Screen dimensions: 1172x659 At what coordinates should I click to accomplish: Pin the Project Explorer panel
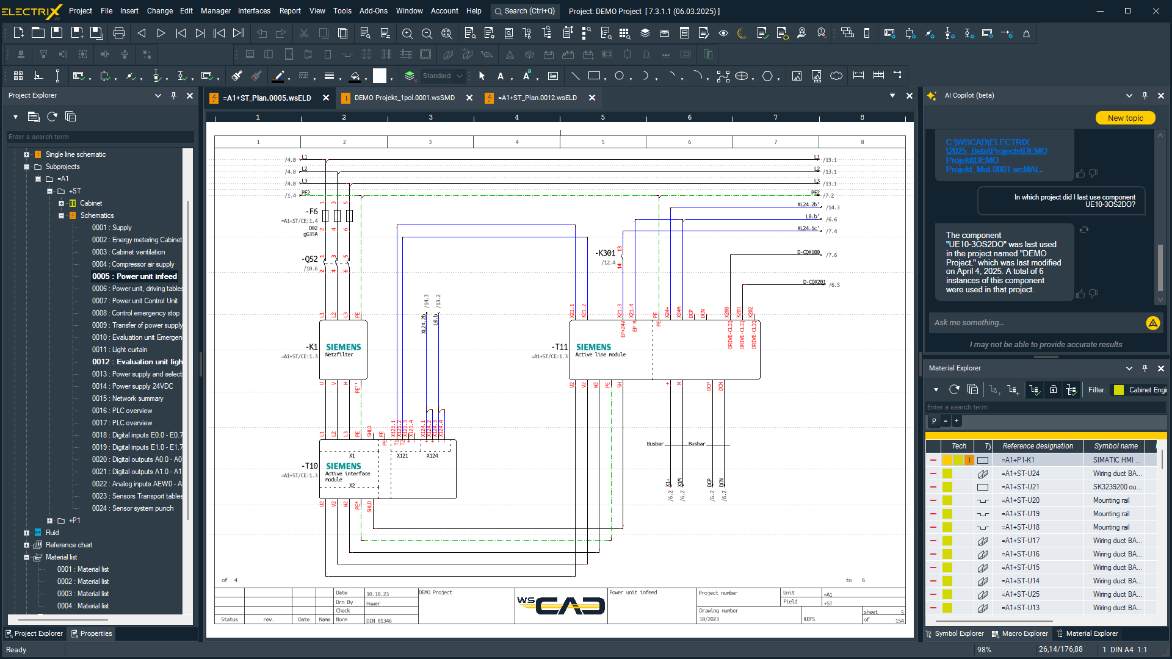coord(174,96)
